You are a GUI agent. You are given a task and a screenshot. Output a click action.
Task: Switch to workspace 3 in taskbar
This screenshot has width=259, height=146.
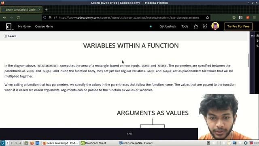click(x=16, y=143)
